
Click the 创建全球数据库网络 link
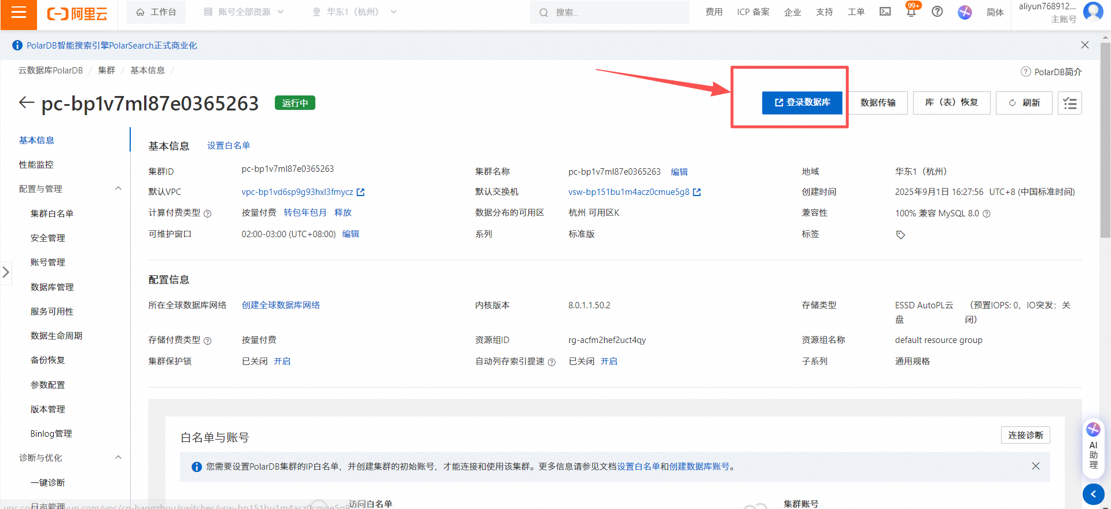click(281, 305)
